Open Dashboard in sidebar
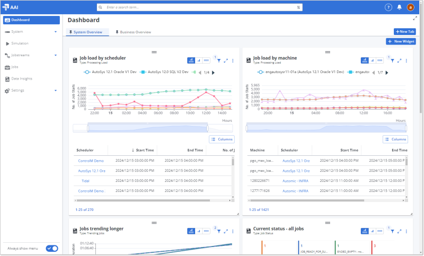 (x=31, y=20)
